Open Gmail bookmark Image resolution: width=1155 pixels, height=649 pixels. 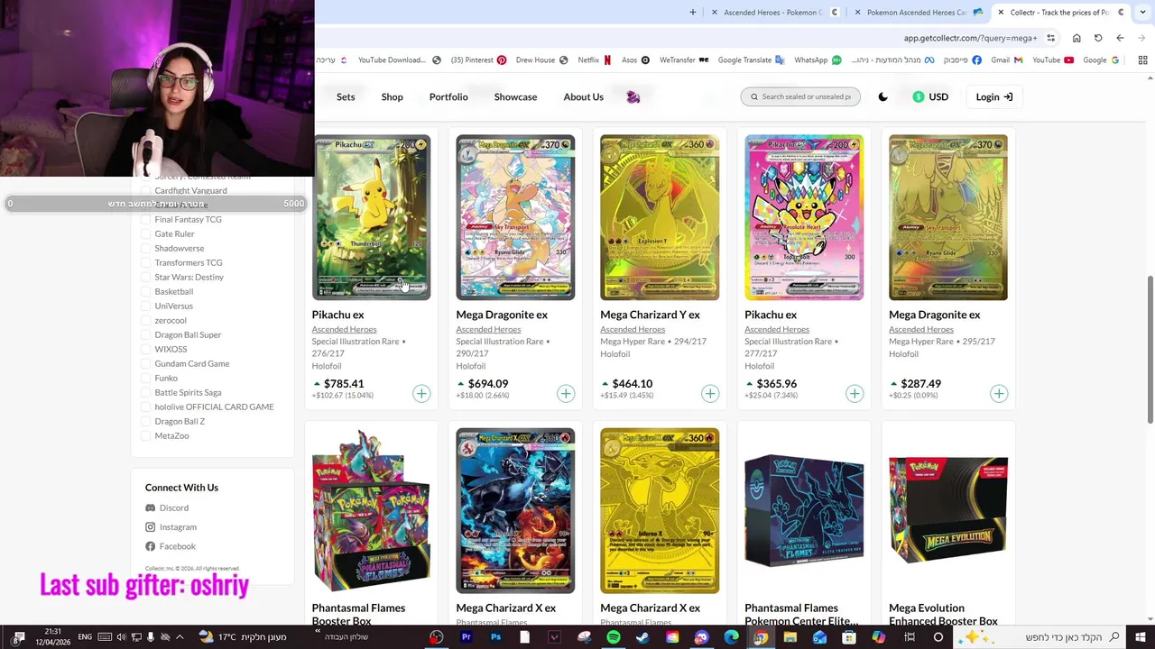[x=1007, y=60]
